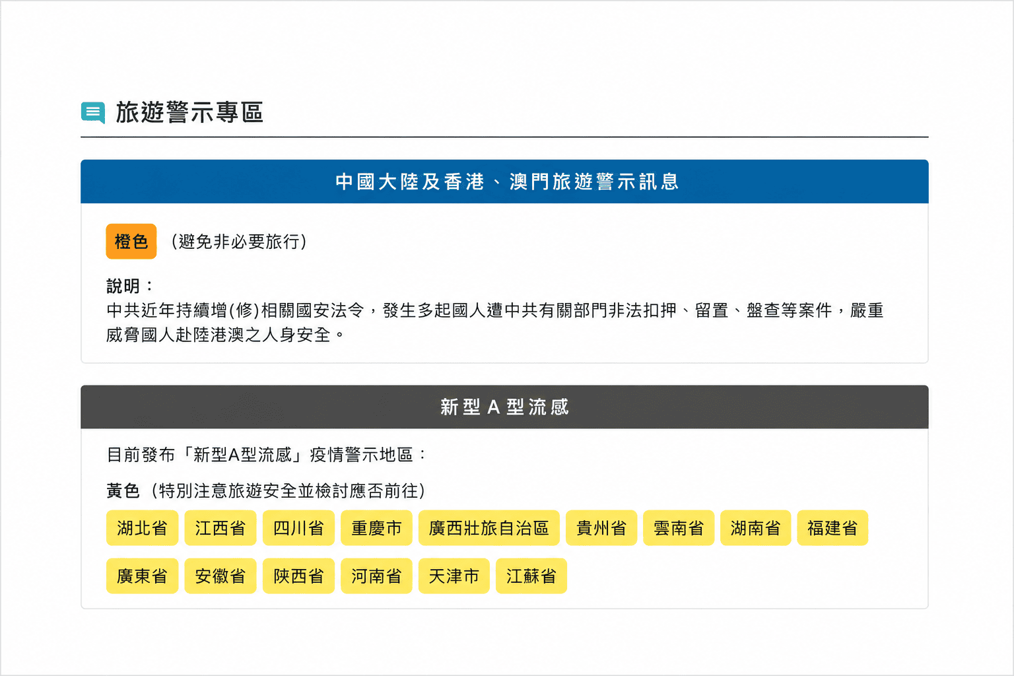
Task: Click the 旅遊警示專區 heading
Action: pyautogui.click(x=189, y=112)
